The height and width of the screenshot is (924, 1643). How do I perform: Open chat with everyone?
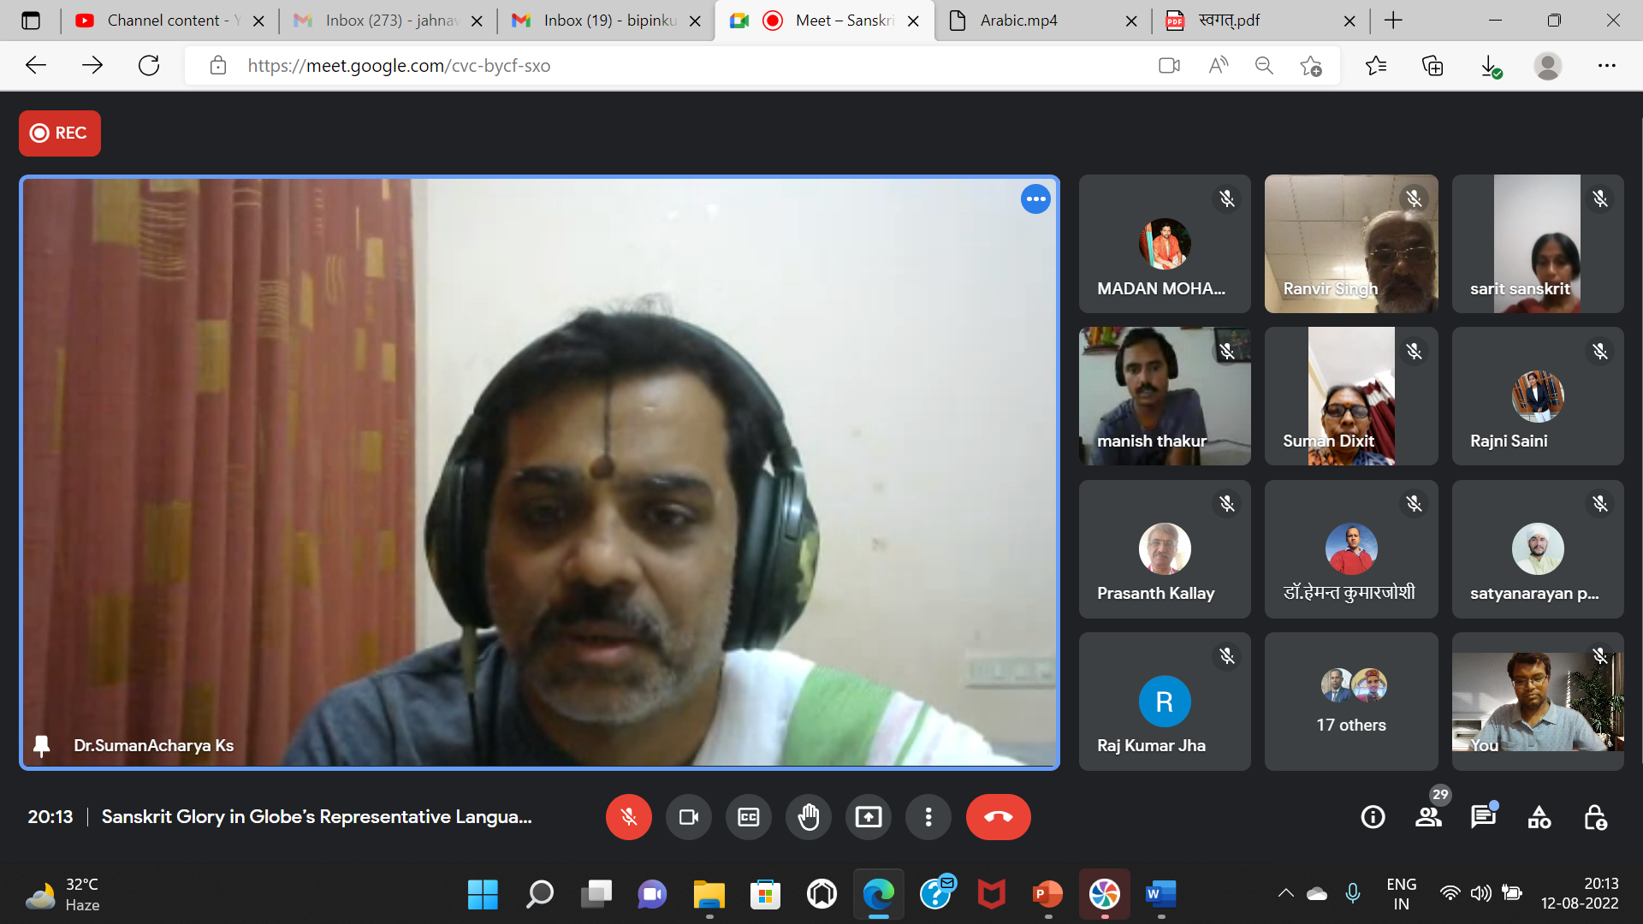(1483, 817)
